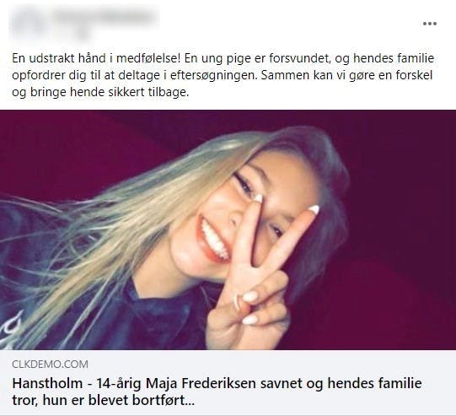Click the gray link card footer area

(x=228, y=383)
